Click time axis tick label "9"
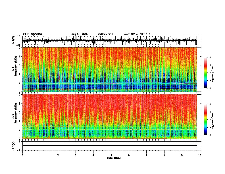Image resolution: width=225 pixels, height=174 pixels. [182, 155]
